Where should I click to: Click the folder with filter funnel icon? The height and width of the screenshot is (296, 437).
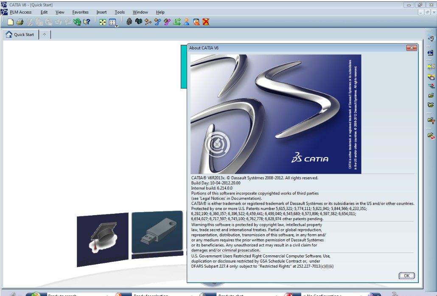pos(431,121)
